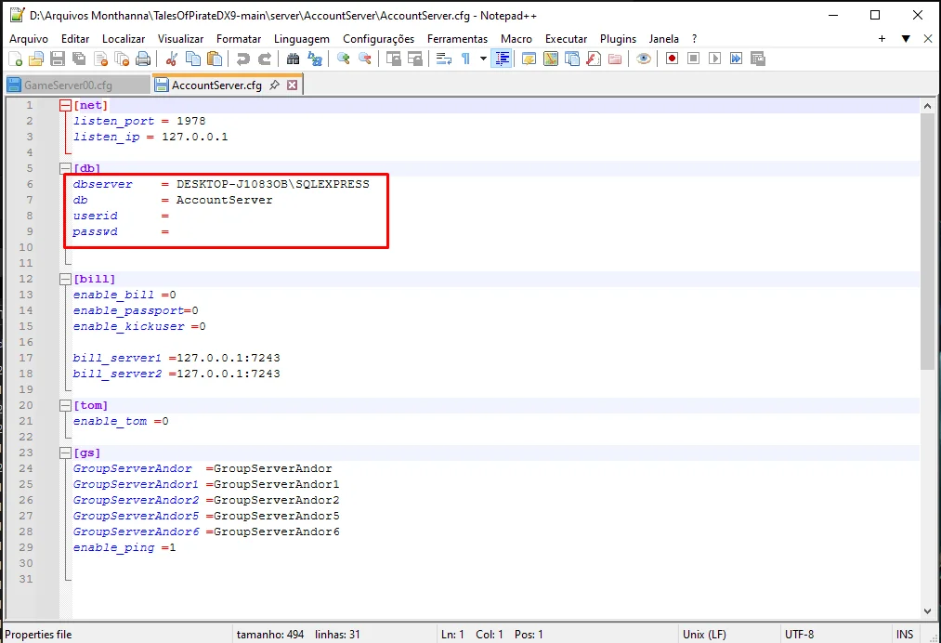
Task: Collapse the [gs] section fold marker
Action: [65, 453]
